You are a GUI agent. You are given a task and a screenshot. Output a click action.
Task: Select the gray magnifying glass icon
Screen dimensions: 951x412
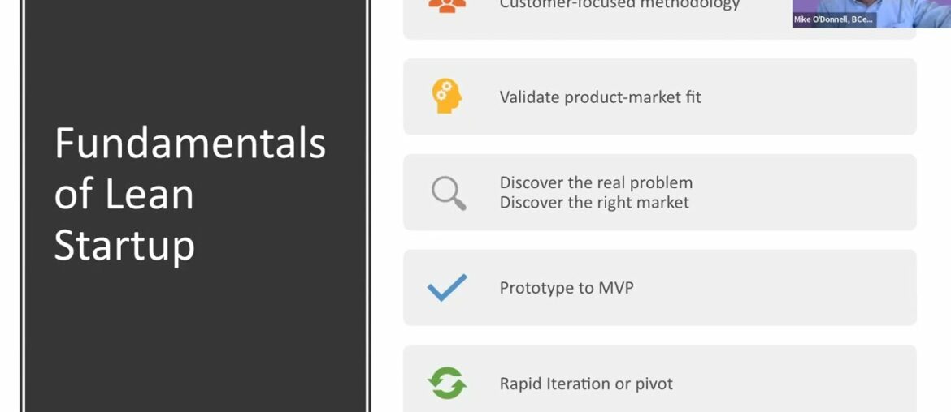[x=448, y=193]
